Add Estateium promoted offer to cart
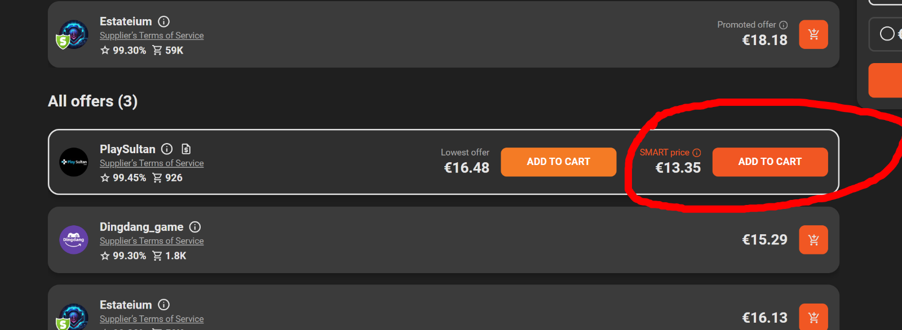The image size is (902, 330). (813, 34)
